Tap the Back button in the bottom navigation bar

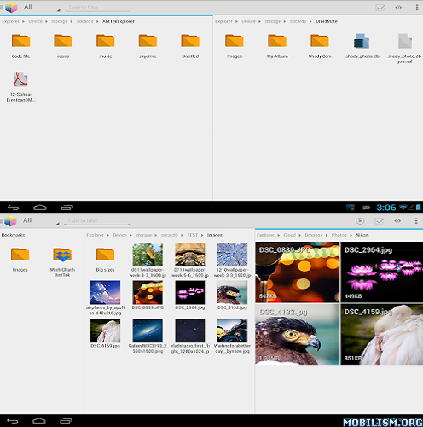tap(13, 421)
